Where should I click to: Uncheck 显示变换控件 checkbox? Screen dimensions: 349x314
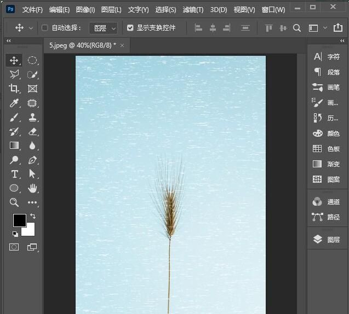(x=130, y=28)
